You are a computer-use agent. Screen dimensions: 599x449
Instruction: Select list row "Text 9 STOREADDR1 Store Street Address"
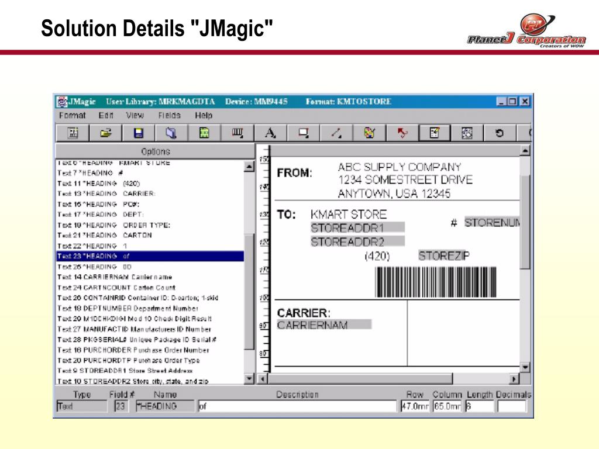click(150, 370)
